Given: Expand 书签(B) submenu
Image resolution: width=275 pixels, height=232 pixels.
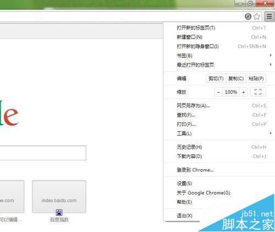Looking at the screenshot, I should [x=219, y=56].
